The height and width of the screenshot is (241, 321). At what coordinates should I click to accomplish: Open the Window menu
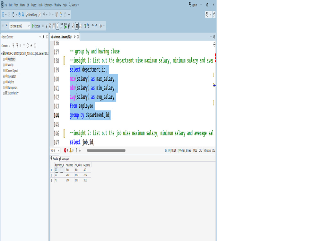coord(57,5)
